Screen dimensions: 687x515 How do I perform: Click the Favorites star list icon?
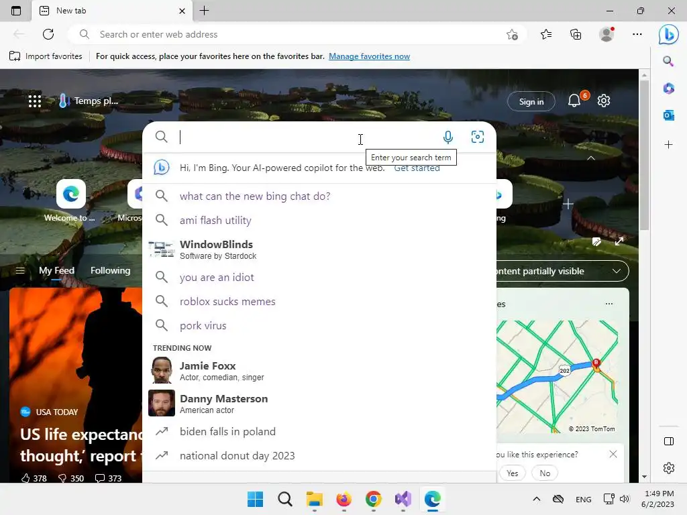pyautogui.click(x=546, y=34)
